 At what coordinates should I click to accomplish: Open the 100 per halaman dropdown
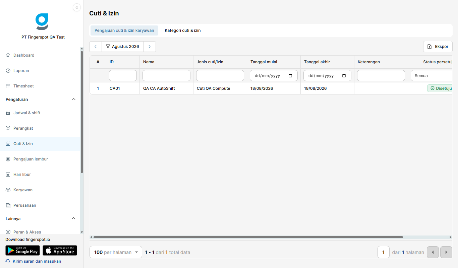pos(116,252)
